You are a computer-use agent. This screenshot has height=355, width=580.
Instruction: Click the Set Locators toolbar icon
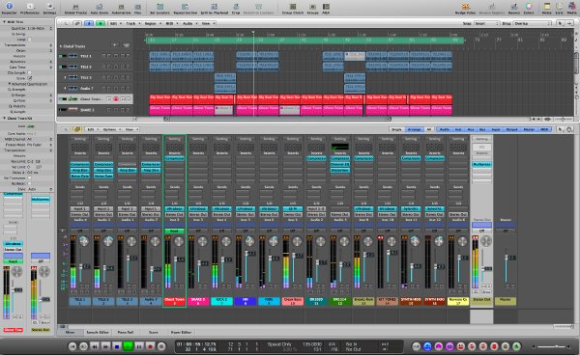point(159,8)
